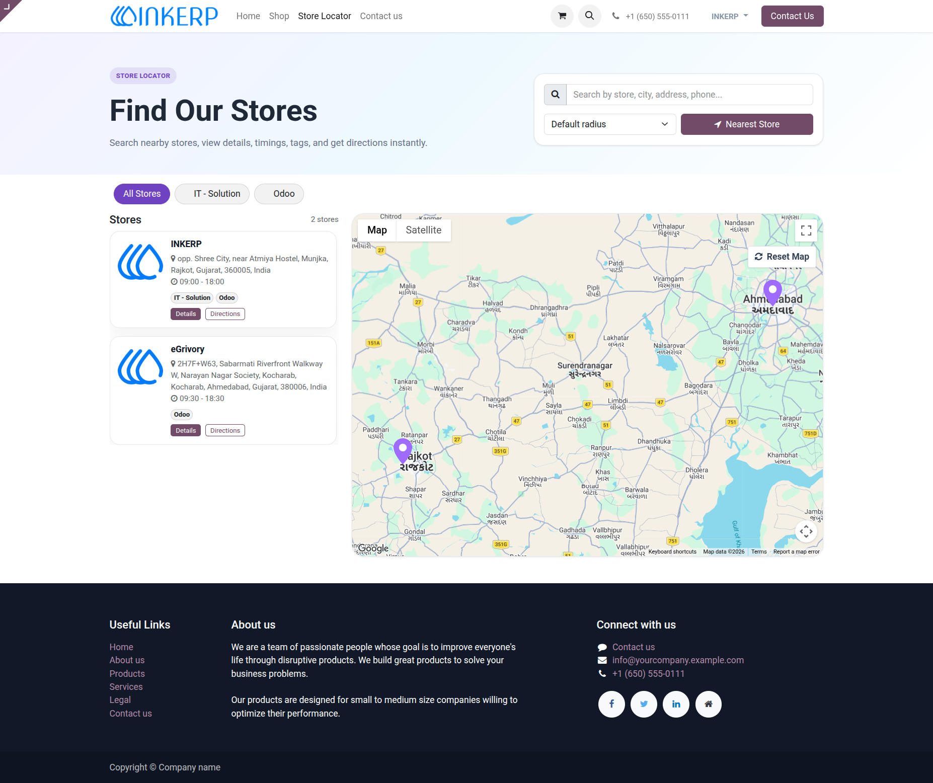
Task: Click Report a map error
Action: pyautogui.click(x=796, y=552)
